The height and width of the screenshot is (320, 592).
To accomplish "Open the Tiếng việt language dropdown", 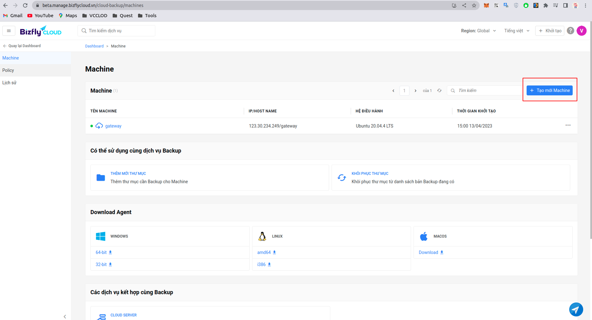I will click(x=516, y=30).
